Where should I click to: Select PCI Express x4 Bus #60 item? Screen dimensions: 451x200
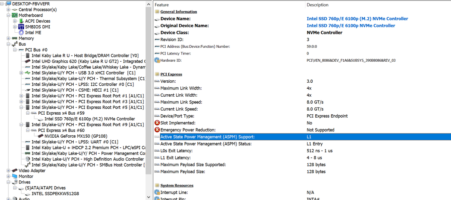click(x=61, y=130)
